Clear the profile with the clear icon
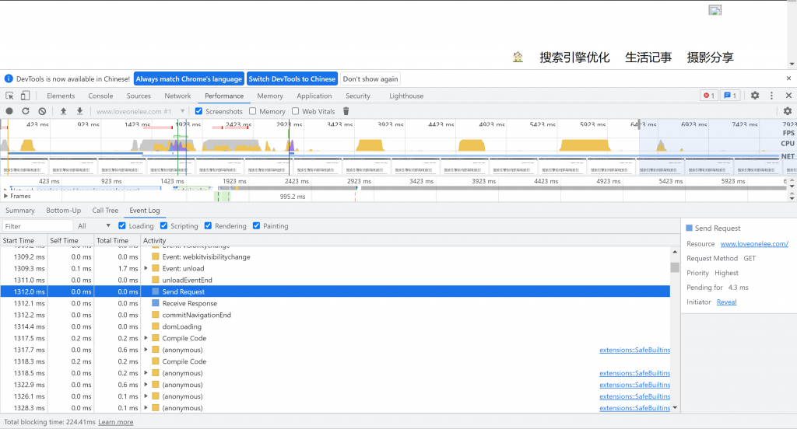This screenshot has width=797, height=429. tap(42, 111)
